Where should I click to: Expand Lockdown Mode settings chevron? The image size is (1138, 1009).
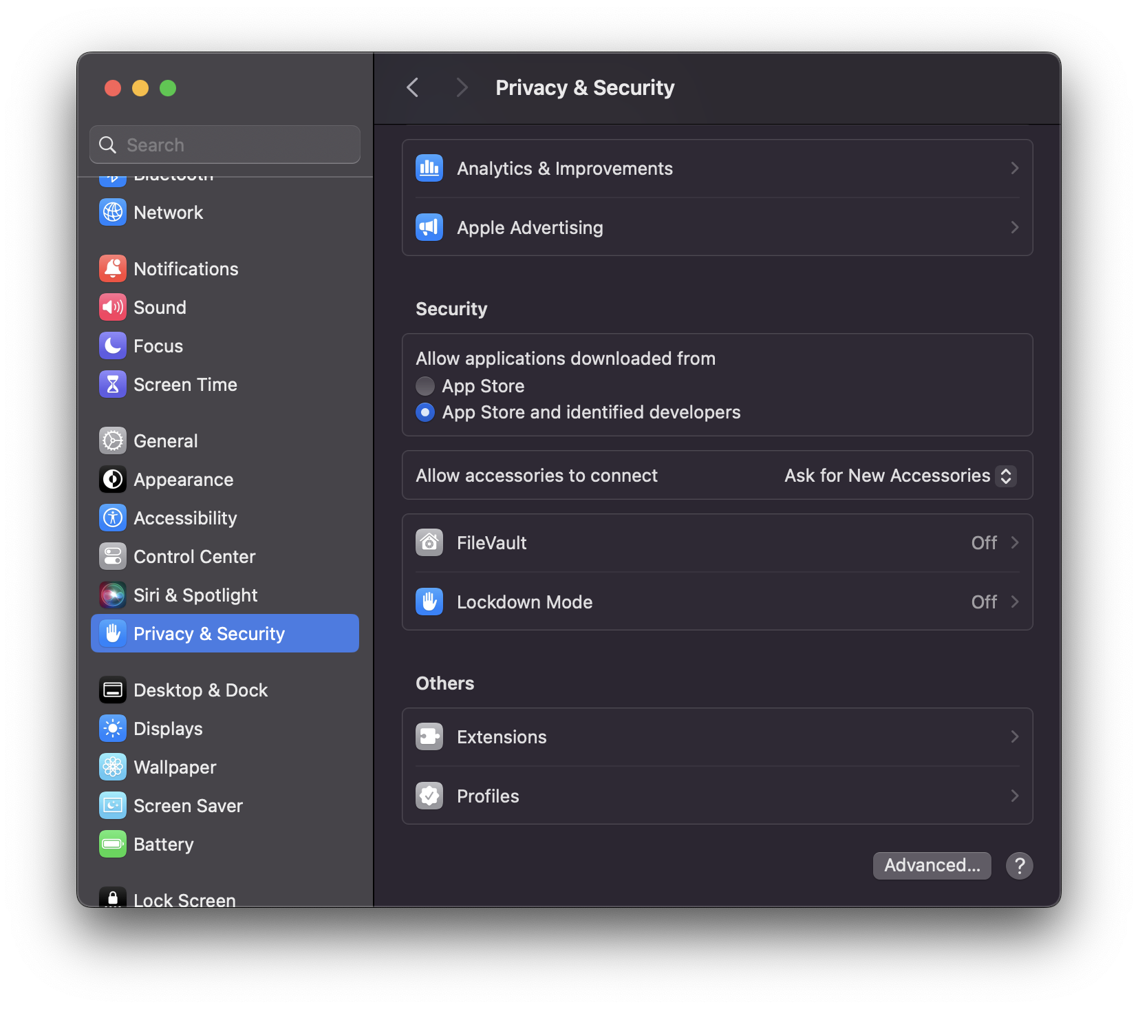tap(1014, 602)
